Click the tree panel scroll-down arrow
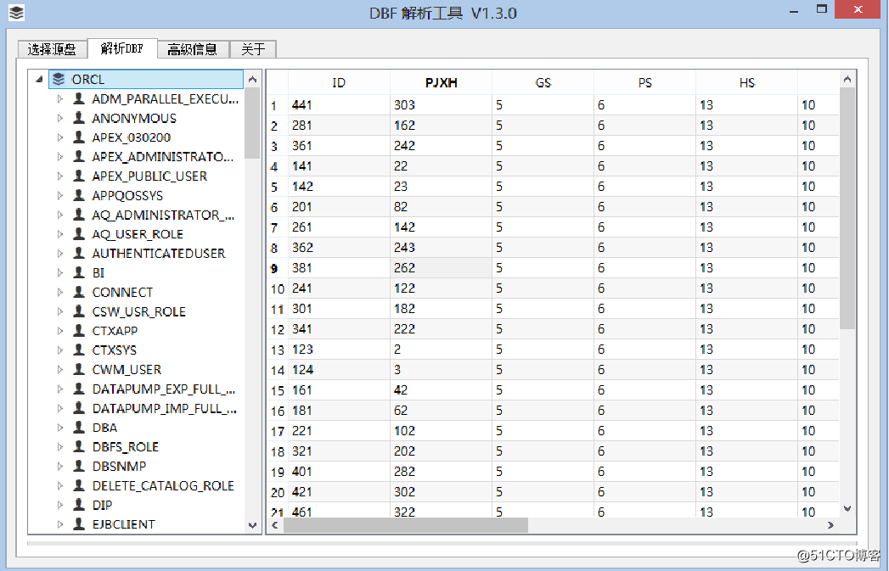 click(253, 525)
